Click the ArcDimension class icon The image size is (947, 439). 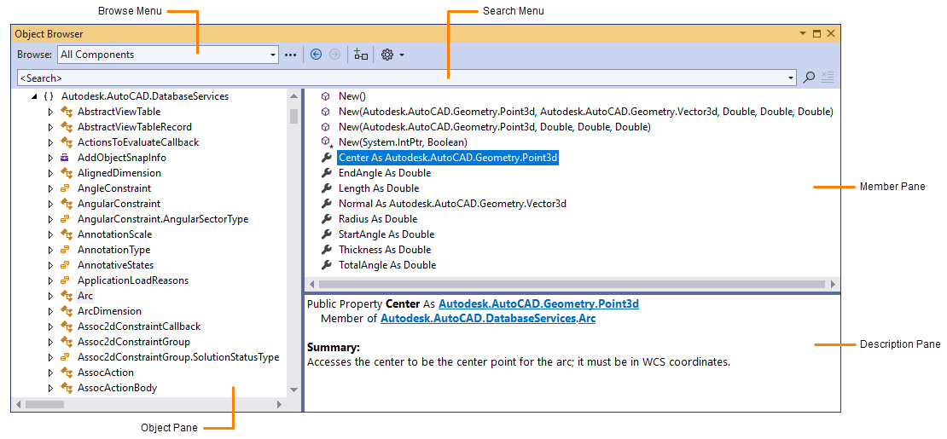click(x=66, y=311)
